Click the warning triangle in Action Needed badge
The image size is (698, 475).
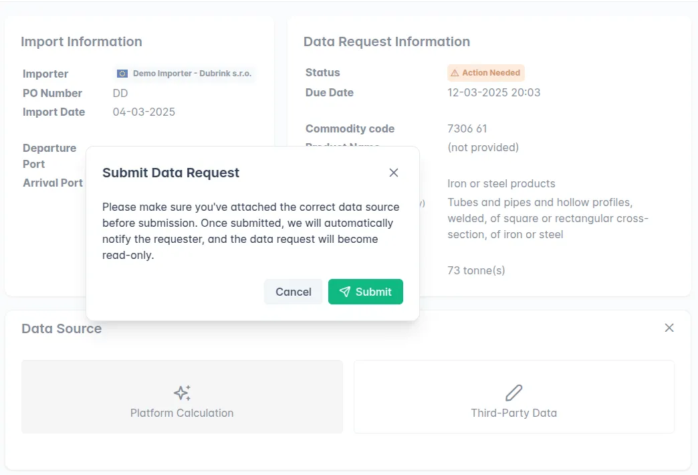(x=455, y=73)
